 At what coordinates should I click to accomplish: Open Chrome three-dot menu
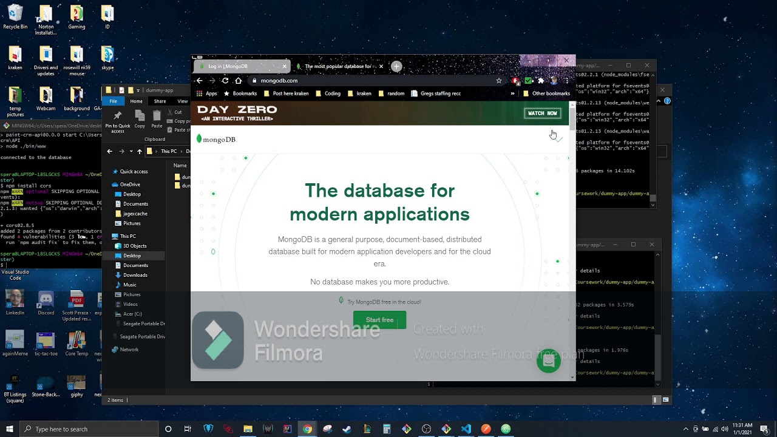click(x=566, y=80)
